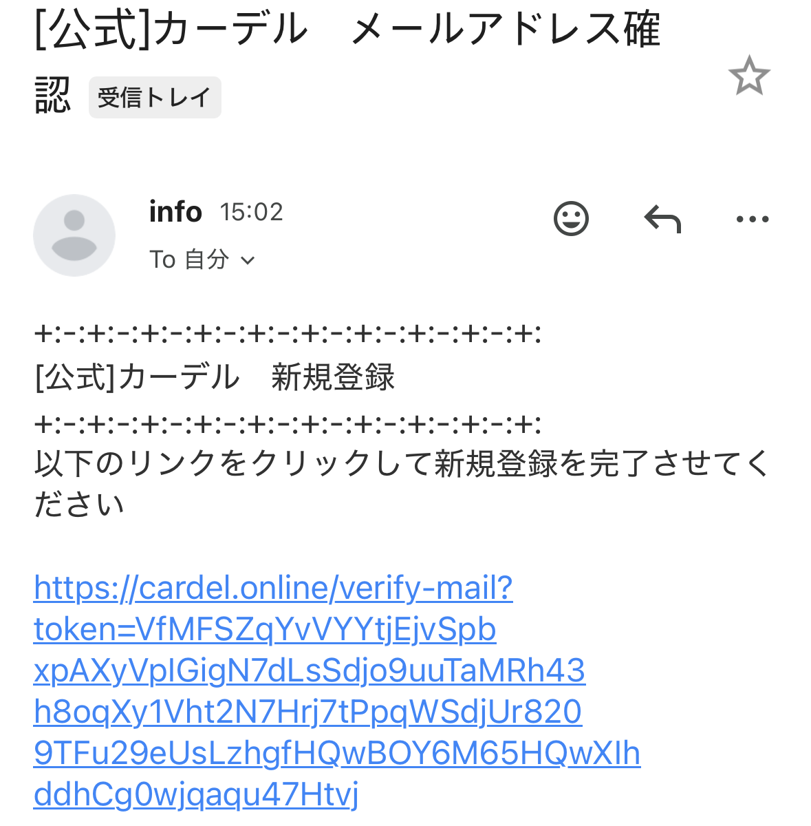Click the link line starting with token=VfMFSZq
Viewport: 811px width, 826px height.
(x=265, y=629)
